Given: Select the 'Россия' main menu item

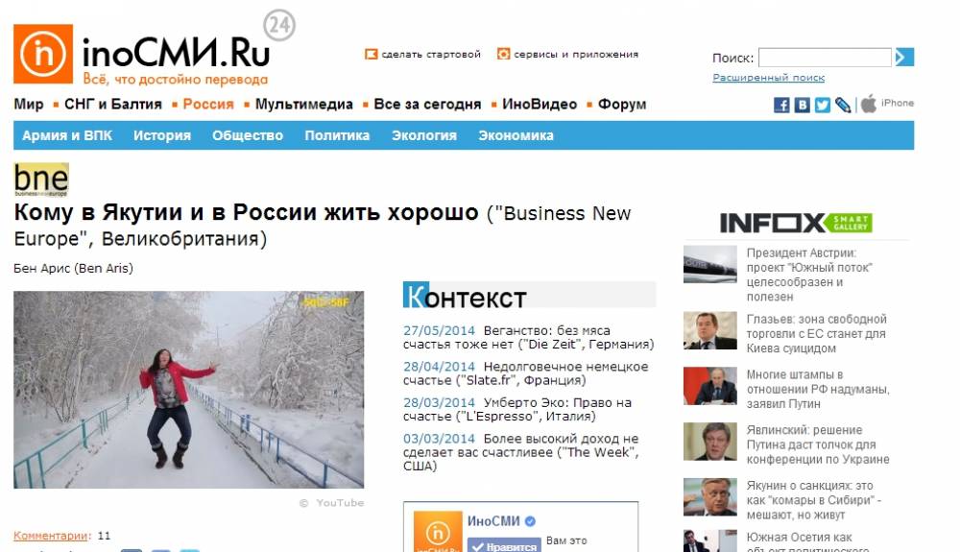Looking at the screenshot, I should coord(208,104).
